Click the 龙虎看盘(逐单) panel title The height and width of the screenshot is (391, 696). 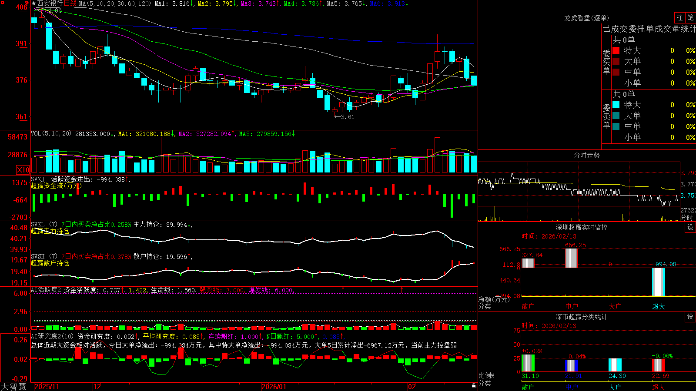point(586,18)
